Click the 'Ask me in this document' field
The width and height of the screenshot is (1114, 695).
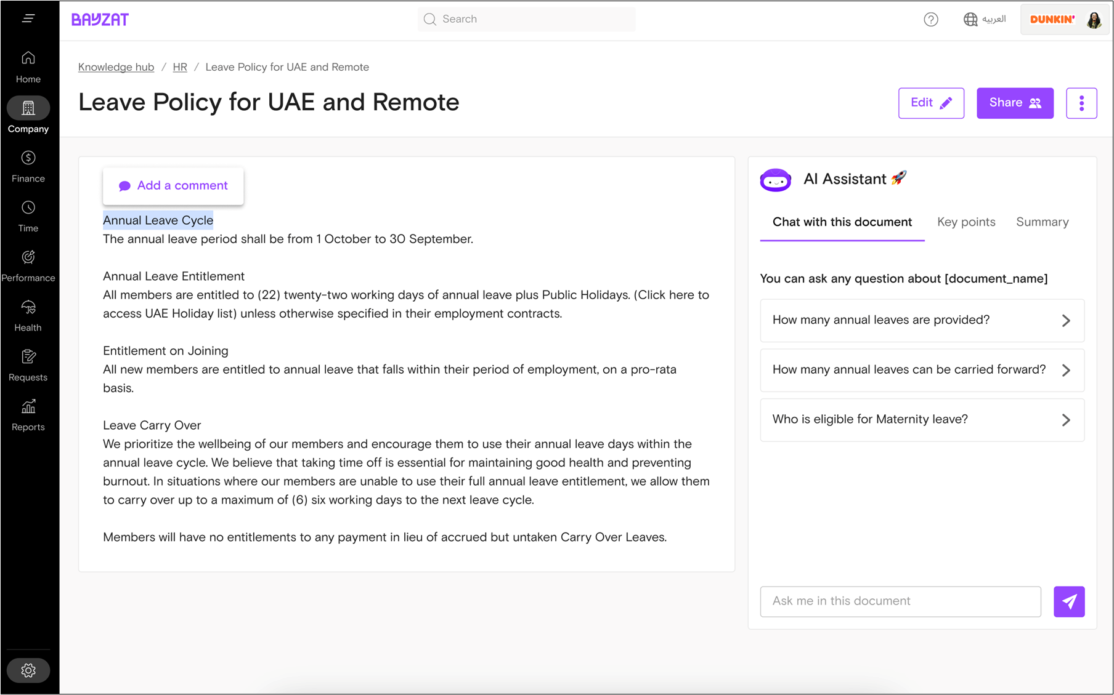tap(900, 601)
